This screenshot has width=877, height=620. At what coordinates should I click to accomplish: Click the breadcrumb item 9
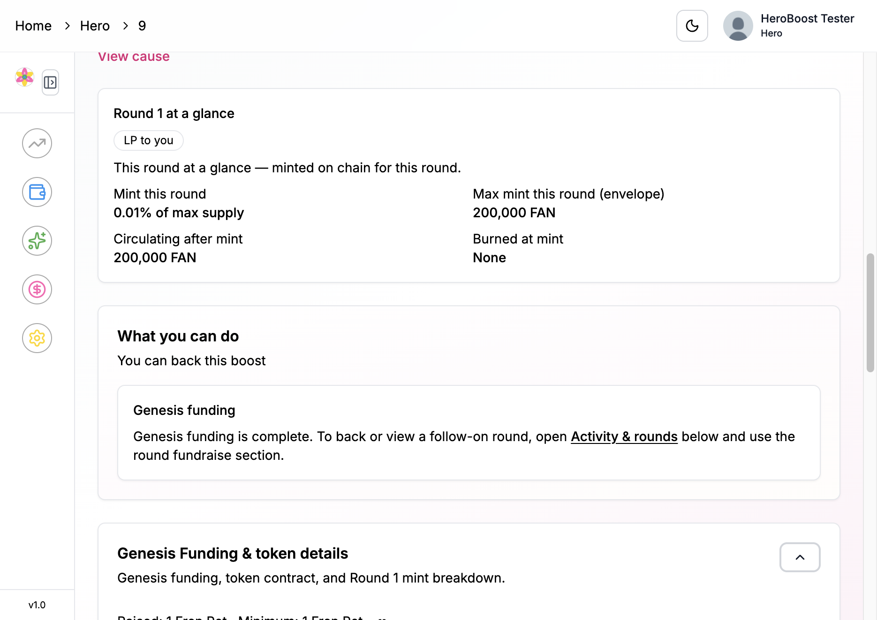[x=142, y=26]
